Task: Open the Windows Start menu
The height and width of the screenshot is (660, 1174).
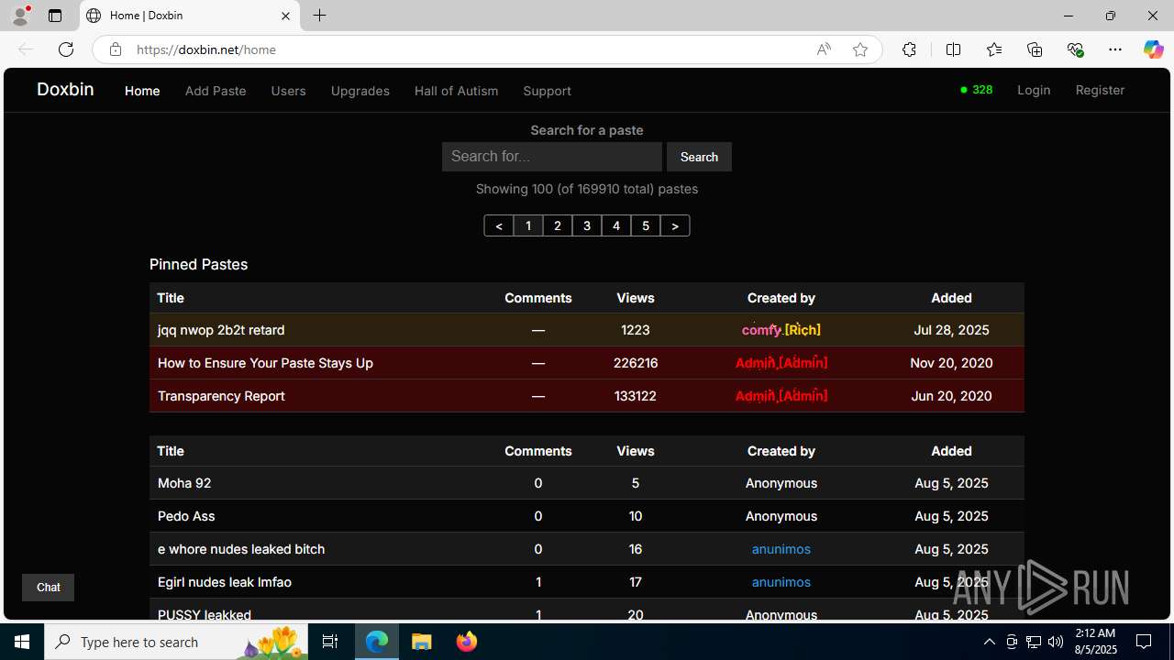Action: pyautogui.click(x=22, y=642)
